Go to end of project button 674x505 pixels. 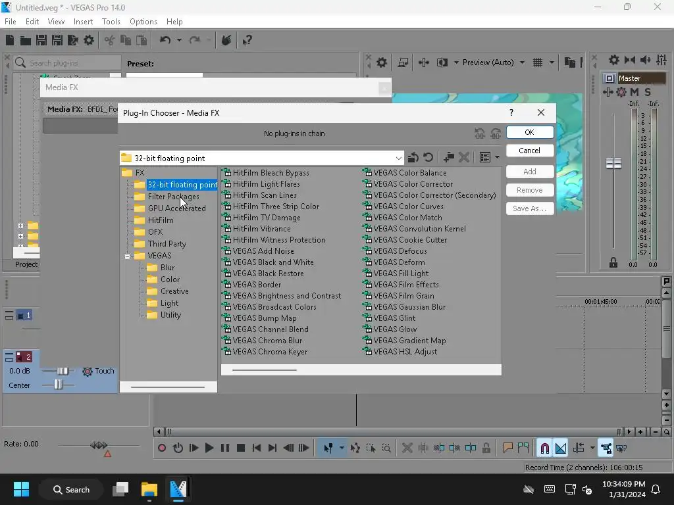tap(272, 448)
